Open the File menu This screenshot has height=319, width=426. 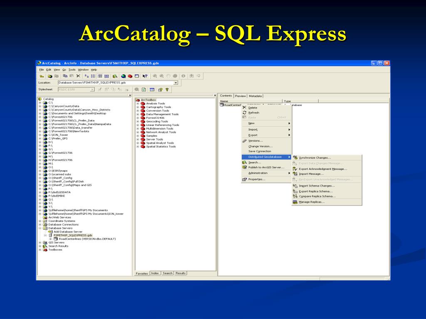41,70
